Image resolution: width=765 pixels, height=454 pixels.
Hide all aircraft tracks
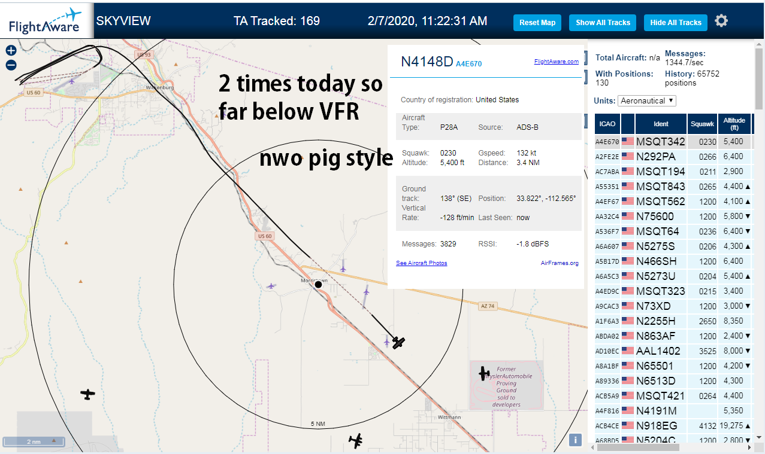[676, 23]
